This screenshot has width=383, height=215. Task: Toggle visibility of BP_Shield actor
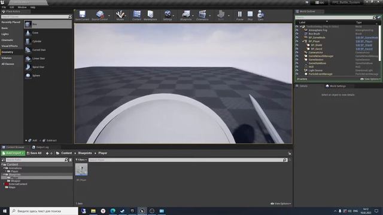pyautogui.click(x=297, y=45)
